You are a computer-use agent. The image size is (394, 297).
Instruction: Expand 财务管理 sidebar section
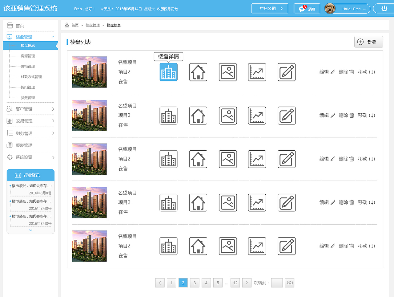[53, 133]
